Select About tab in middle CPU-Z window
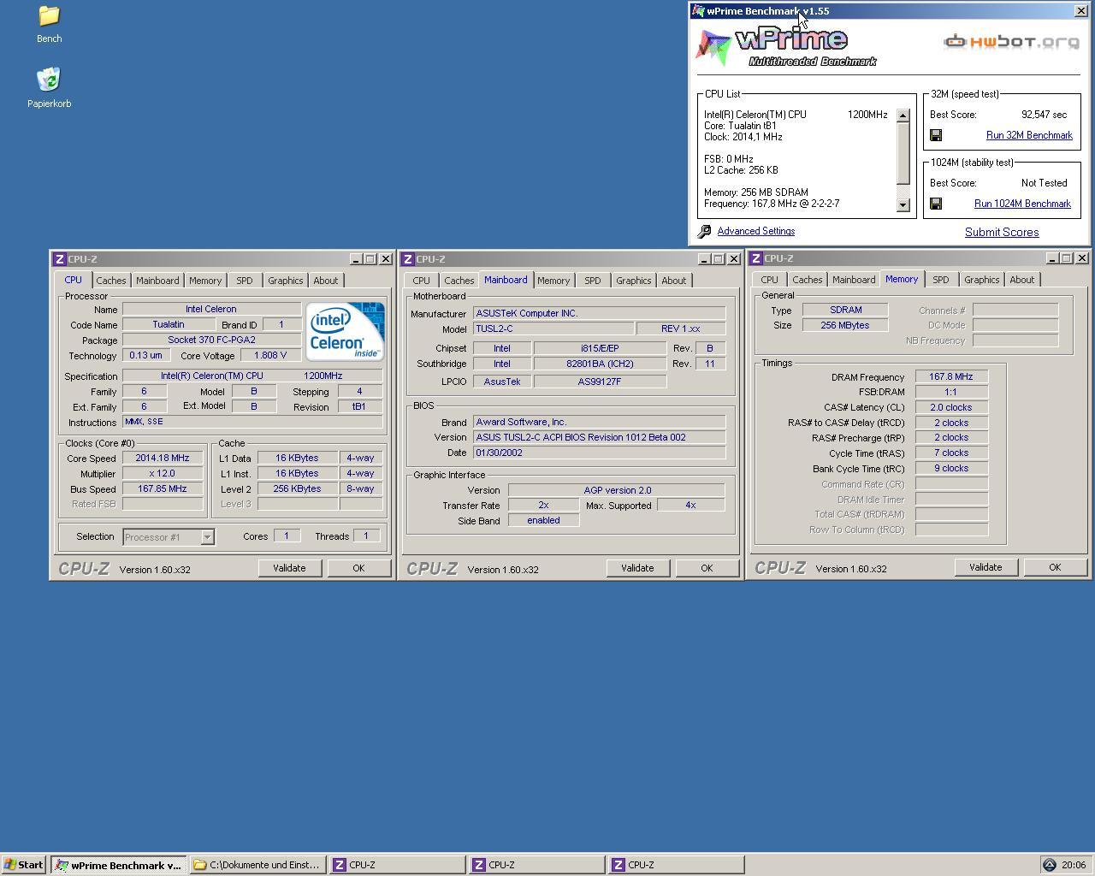Viewport: 1095px width, 876px height. pos(673,281)
